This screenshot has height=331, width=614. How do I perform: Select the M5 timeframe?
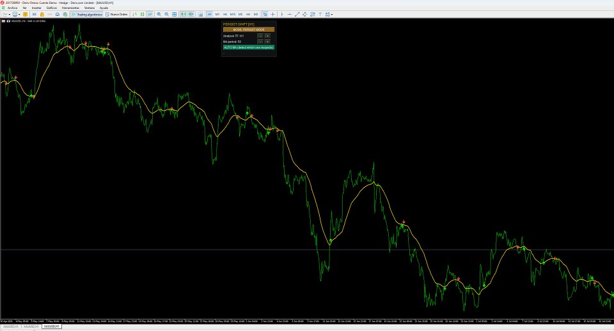[x=240, y=14]
